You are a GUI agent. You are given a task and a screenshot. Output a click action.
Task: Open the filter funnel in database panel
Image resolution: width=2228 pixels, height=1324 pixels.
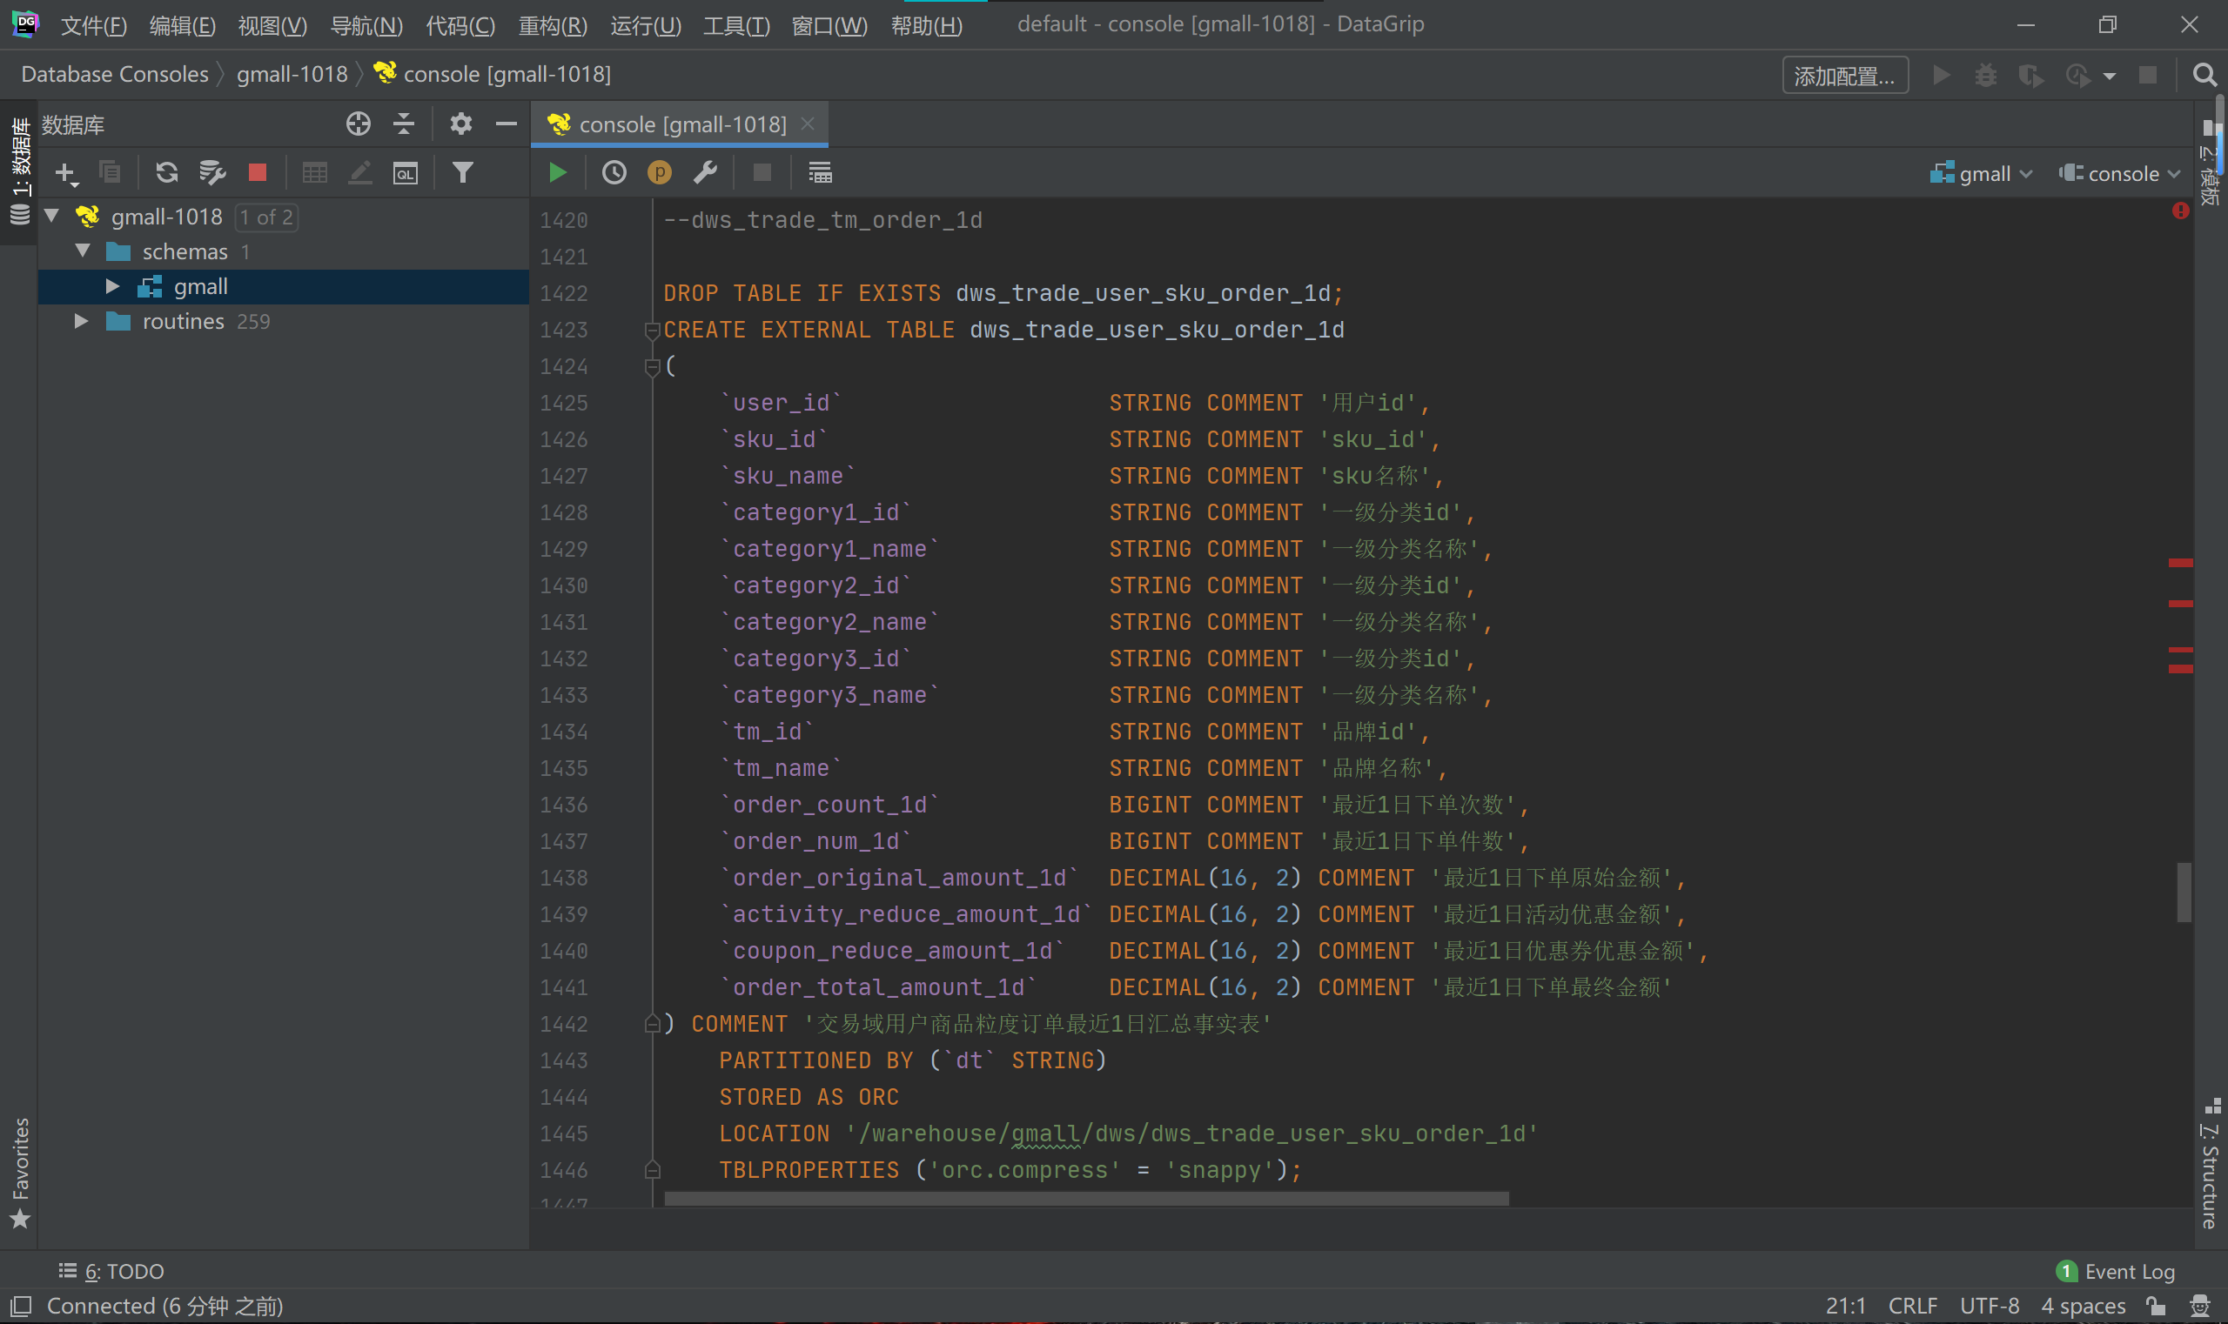(x=462, y=172)
